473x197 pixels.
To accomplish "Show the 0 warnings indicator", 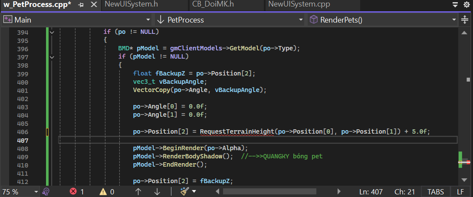I will tap(107, 191).
